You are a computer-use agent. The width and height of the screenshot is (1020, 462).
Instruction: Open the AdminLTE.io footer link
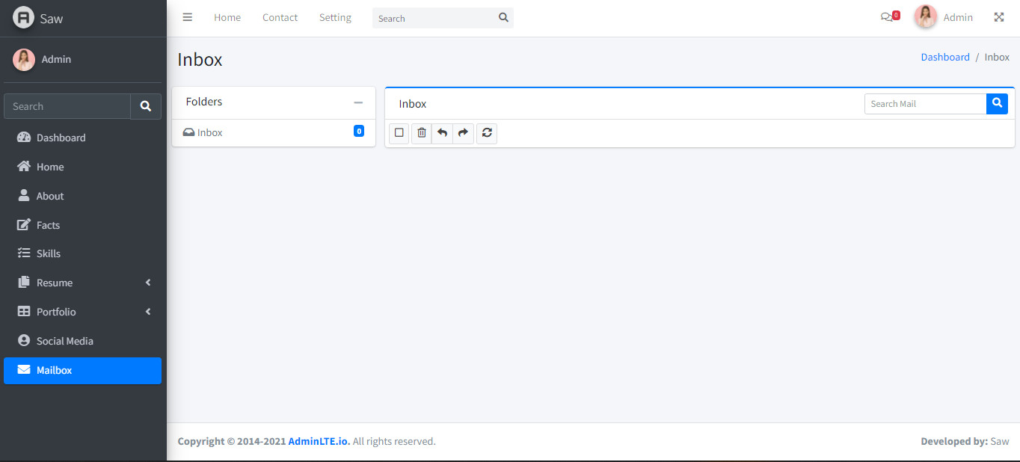click(319, 441)
